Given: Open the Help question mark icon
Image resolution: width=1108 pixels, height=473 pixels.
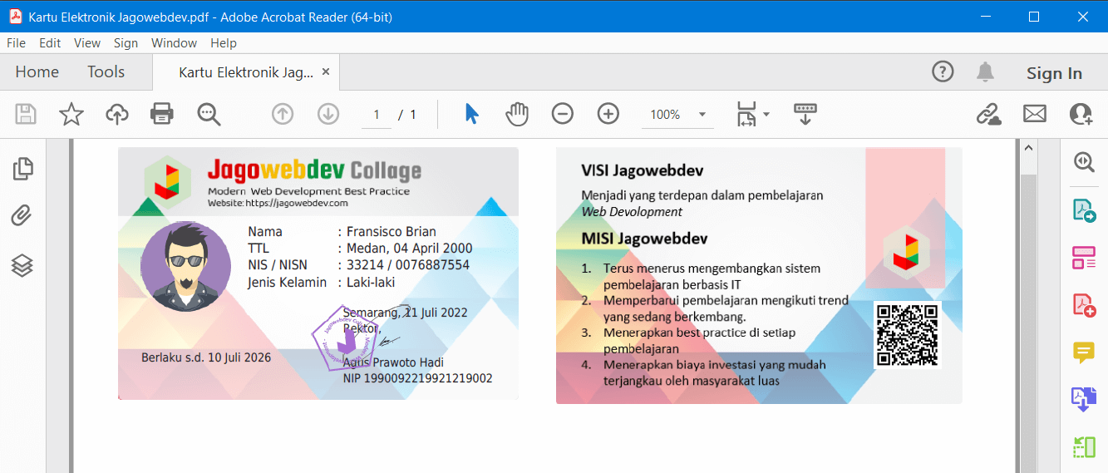Looking at the screenshot, I should pyautogui.click(x=943, y=71).
